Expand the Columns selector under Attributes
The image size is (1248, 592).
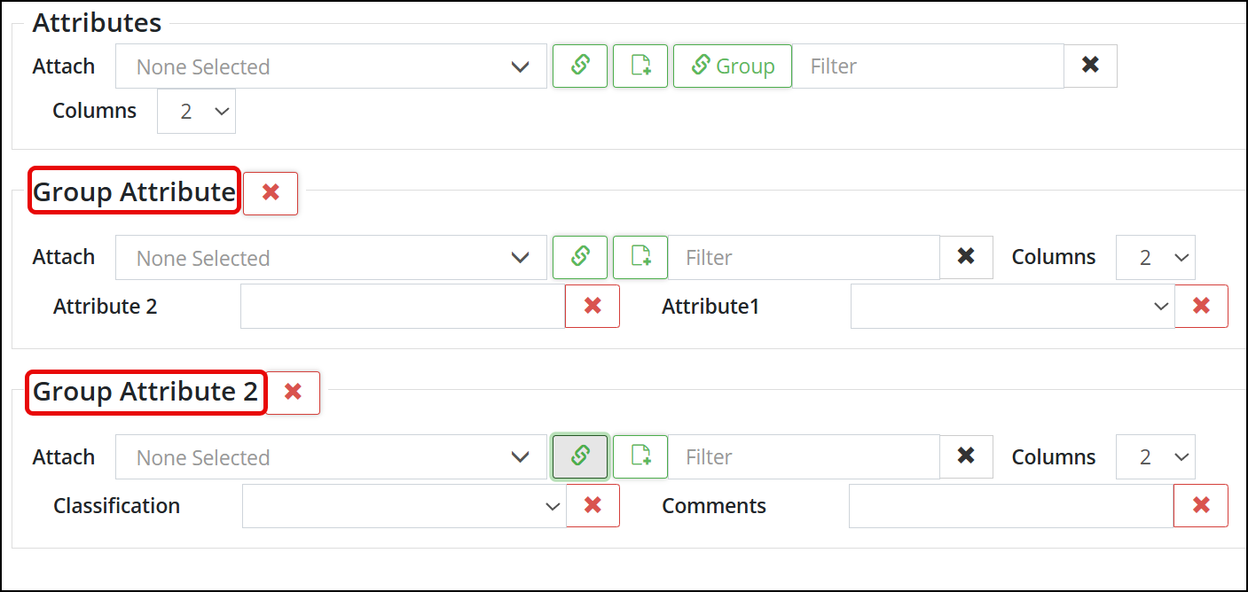coord(196,111)
